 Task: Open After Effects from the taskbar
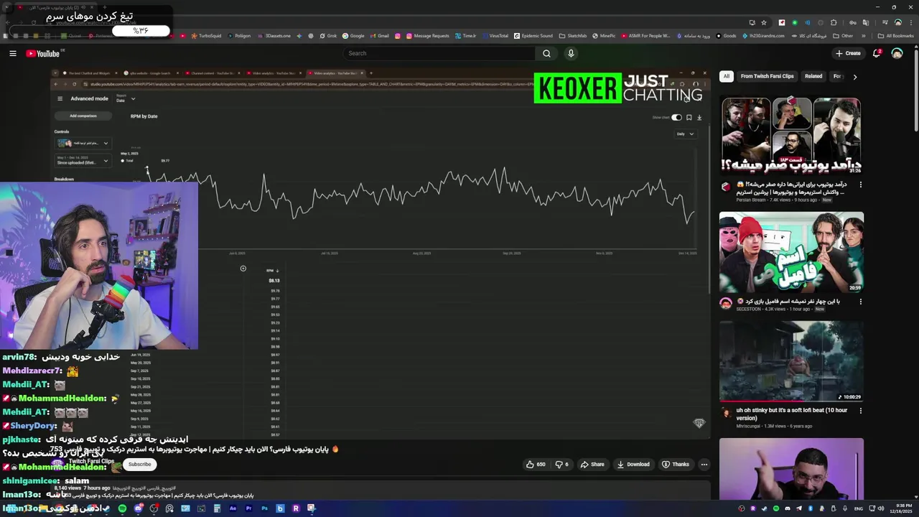(233, 508)
